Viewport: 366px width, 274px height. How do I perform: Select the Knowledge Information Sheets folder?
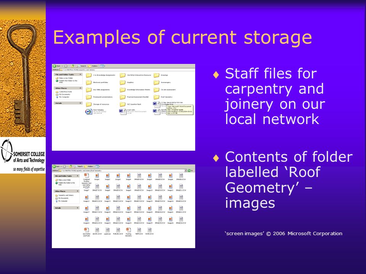(x=135, y=90)
